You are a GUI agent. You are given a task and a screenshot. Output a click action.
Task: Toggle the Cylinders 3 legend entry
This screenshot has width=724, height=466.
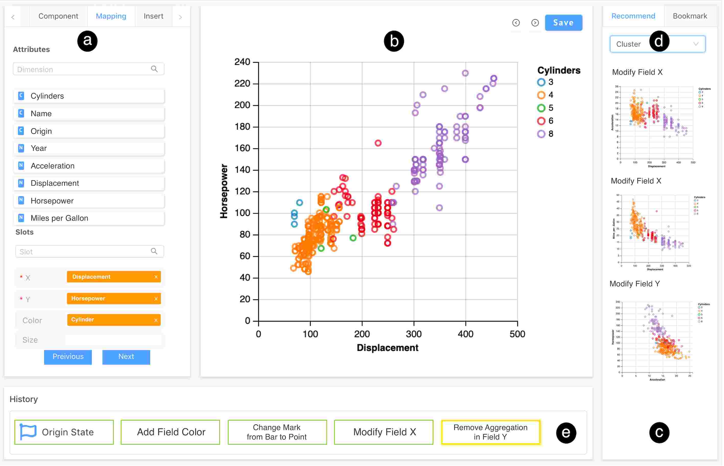tap(542, 82)
